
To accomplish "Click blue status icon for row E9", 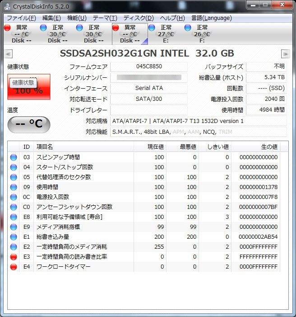I will click(14, 227).
